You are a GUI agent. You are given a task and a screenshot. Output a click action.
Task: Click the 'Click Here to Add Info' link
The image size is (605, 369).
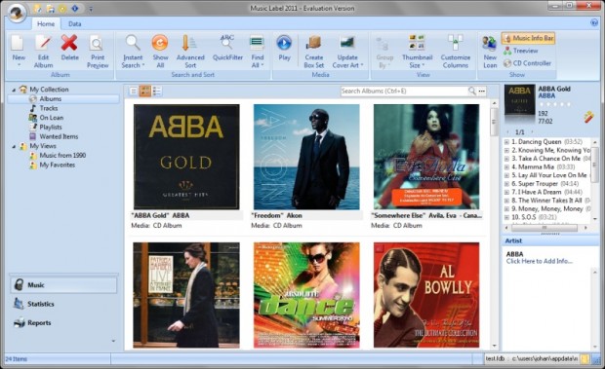point(539,261)
